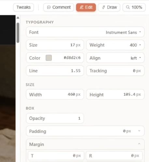Click the scrollbar up arrow

tap(18, 18)
